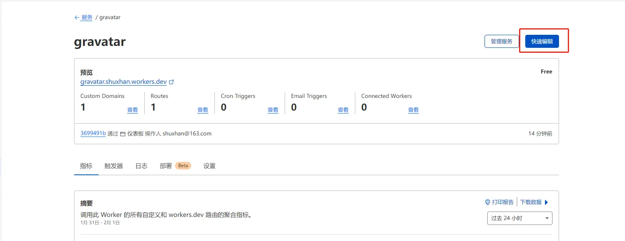
Task: View Routes via its 查看 link
Action: click(203, 110)
